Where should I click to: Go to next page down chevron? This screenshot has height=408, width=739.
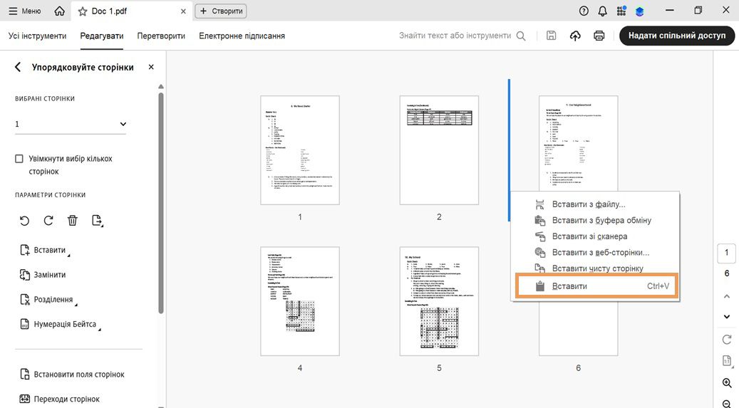point(727,317)
